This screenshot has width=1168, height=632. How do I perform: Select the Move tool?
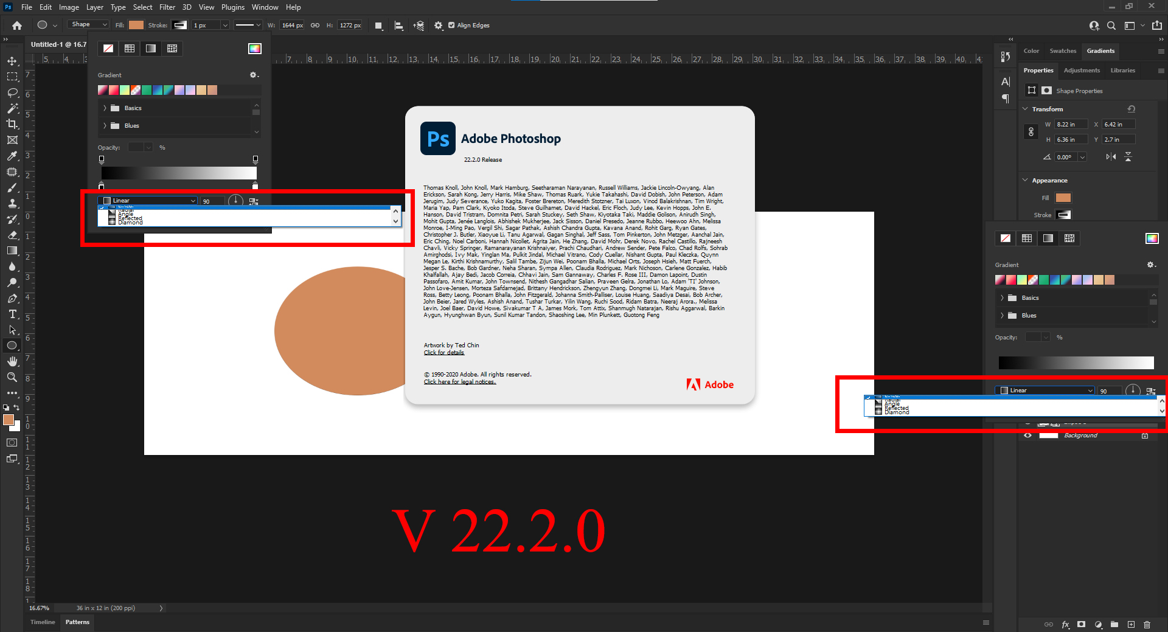(12, 61)
